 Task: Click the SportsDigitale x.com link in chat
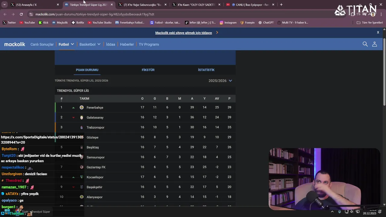point(42,140)
